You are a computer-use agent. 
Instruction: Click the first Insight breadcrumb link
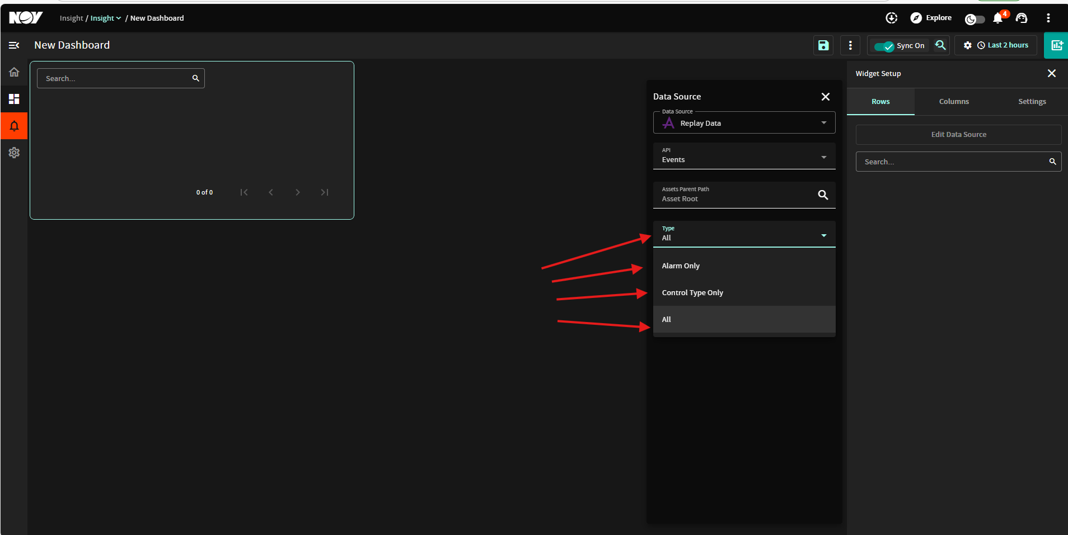click(x=71, y=18)
